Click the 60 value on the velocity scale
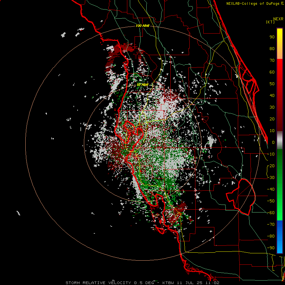The height and width of the screenshot is (285, 285). point(272,72)
